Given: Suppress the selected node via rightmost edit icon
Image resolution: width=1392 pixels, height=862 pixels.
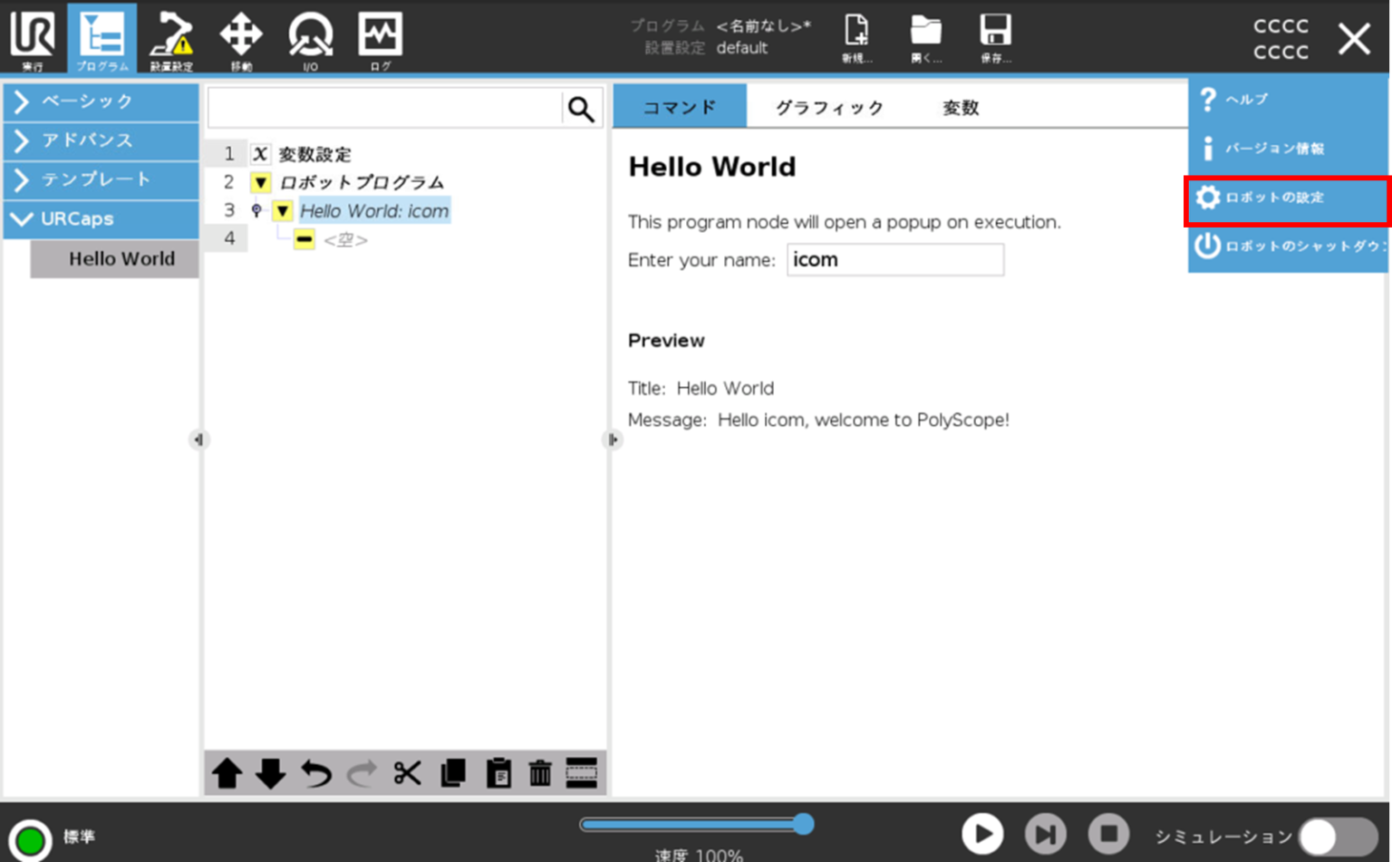Looking at the screenshot, I should pyautogui.click(x=582, y=773).
